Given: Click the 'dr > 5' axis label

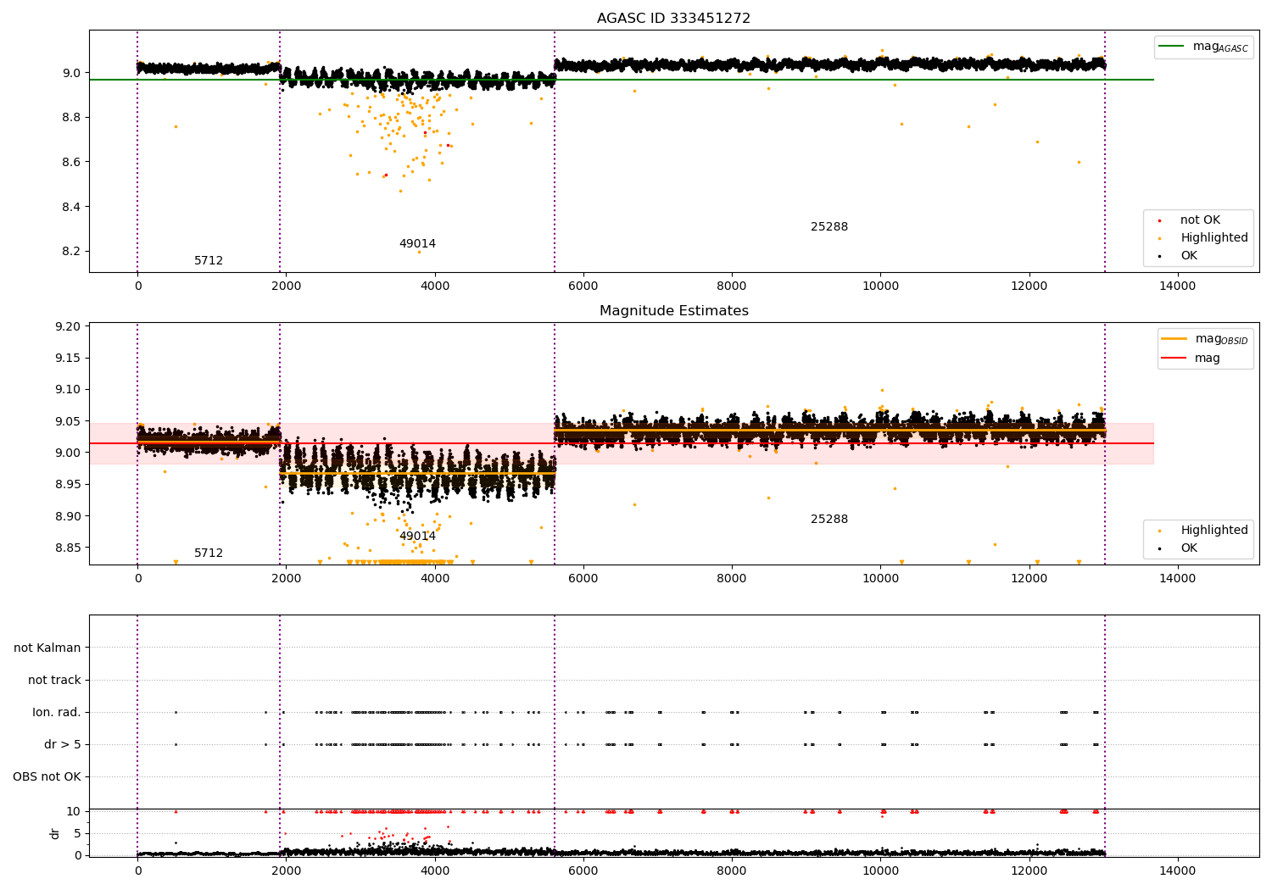Looking at the screenshot, I should [x=63, y=745].
